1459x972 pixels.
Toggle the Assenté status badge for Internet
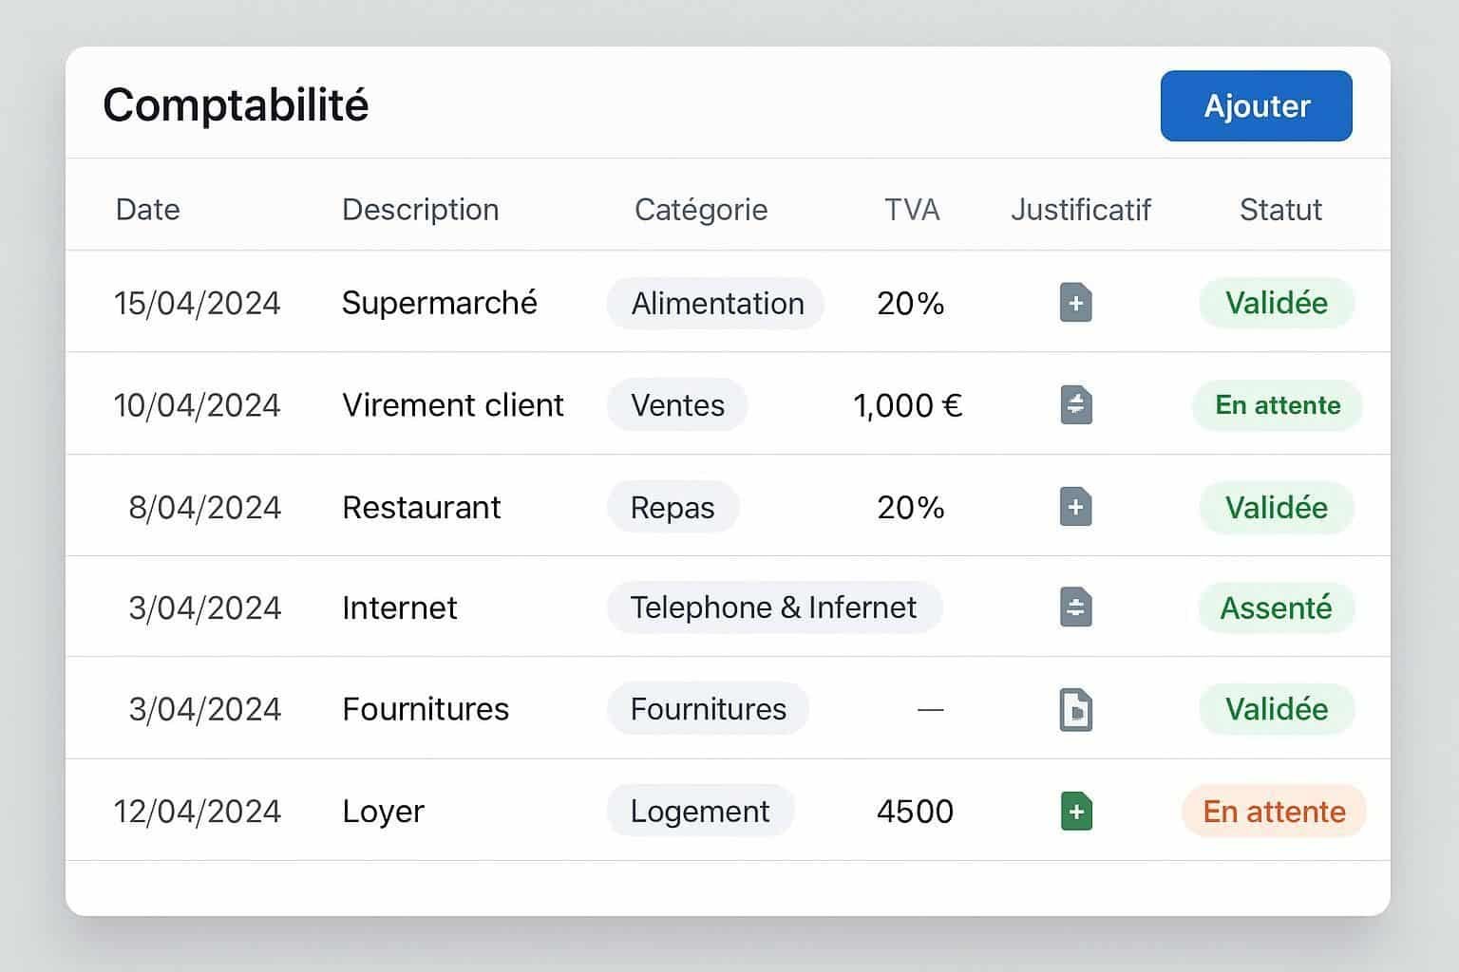pyautogui.click(x=1277, y=607)
